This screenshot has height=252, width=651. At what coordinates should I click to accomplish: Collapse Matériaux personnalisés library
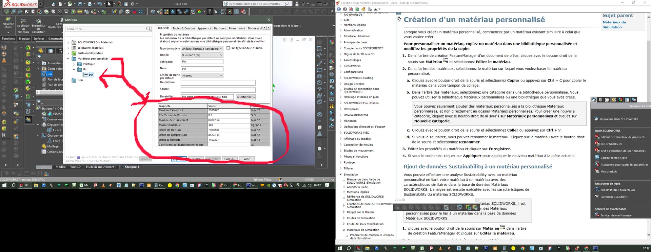[68, 59]
